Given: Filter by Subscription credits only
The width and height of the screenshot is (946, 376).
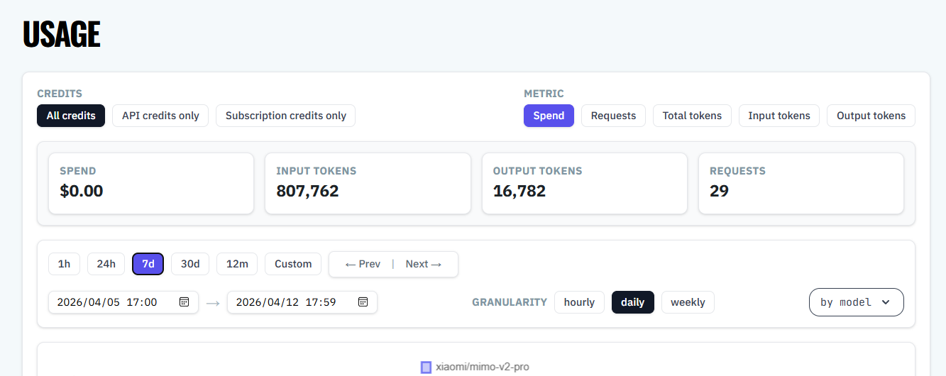Looking at the screenshot, I should click(x=285, y=116).
